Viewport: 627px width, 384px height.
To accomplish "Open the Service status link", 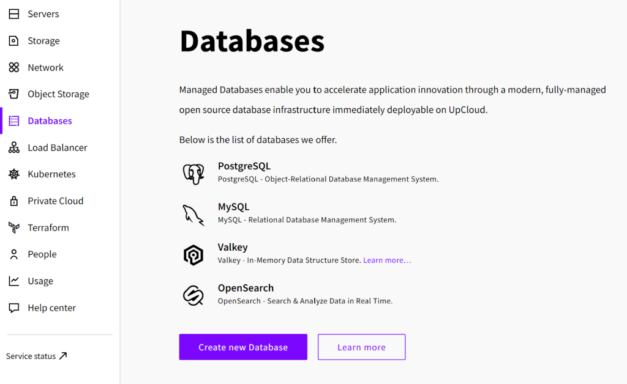I will pos(36,356).
